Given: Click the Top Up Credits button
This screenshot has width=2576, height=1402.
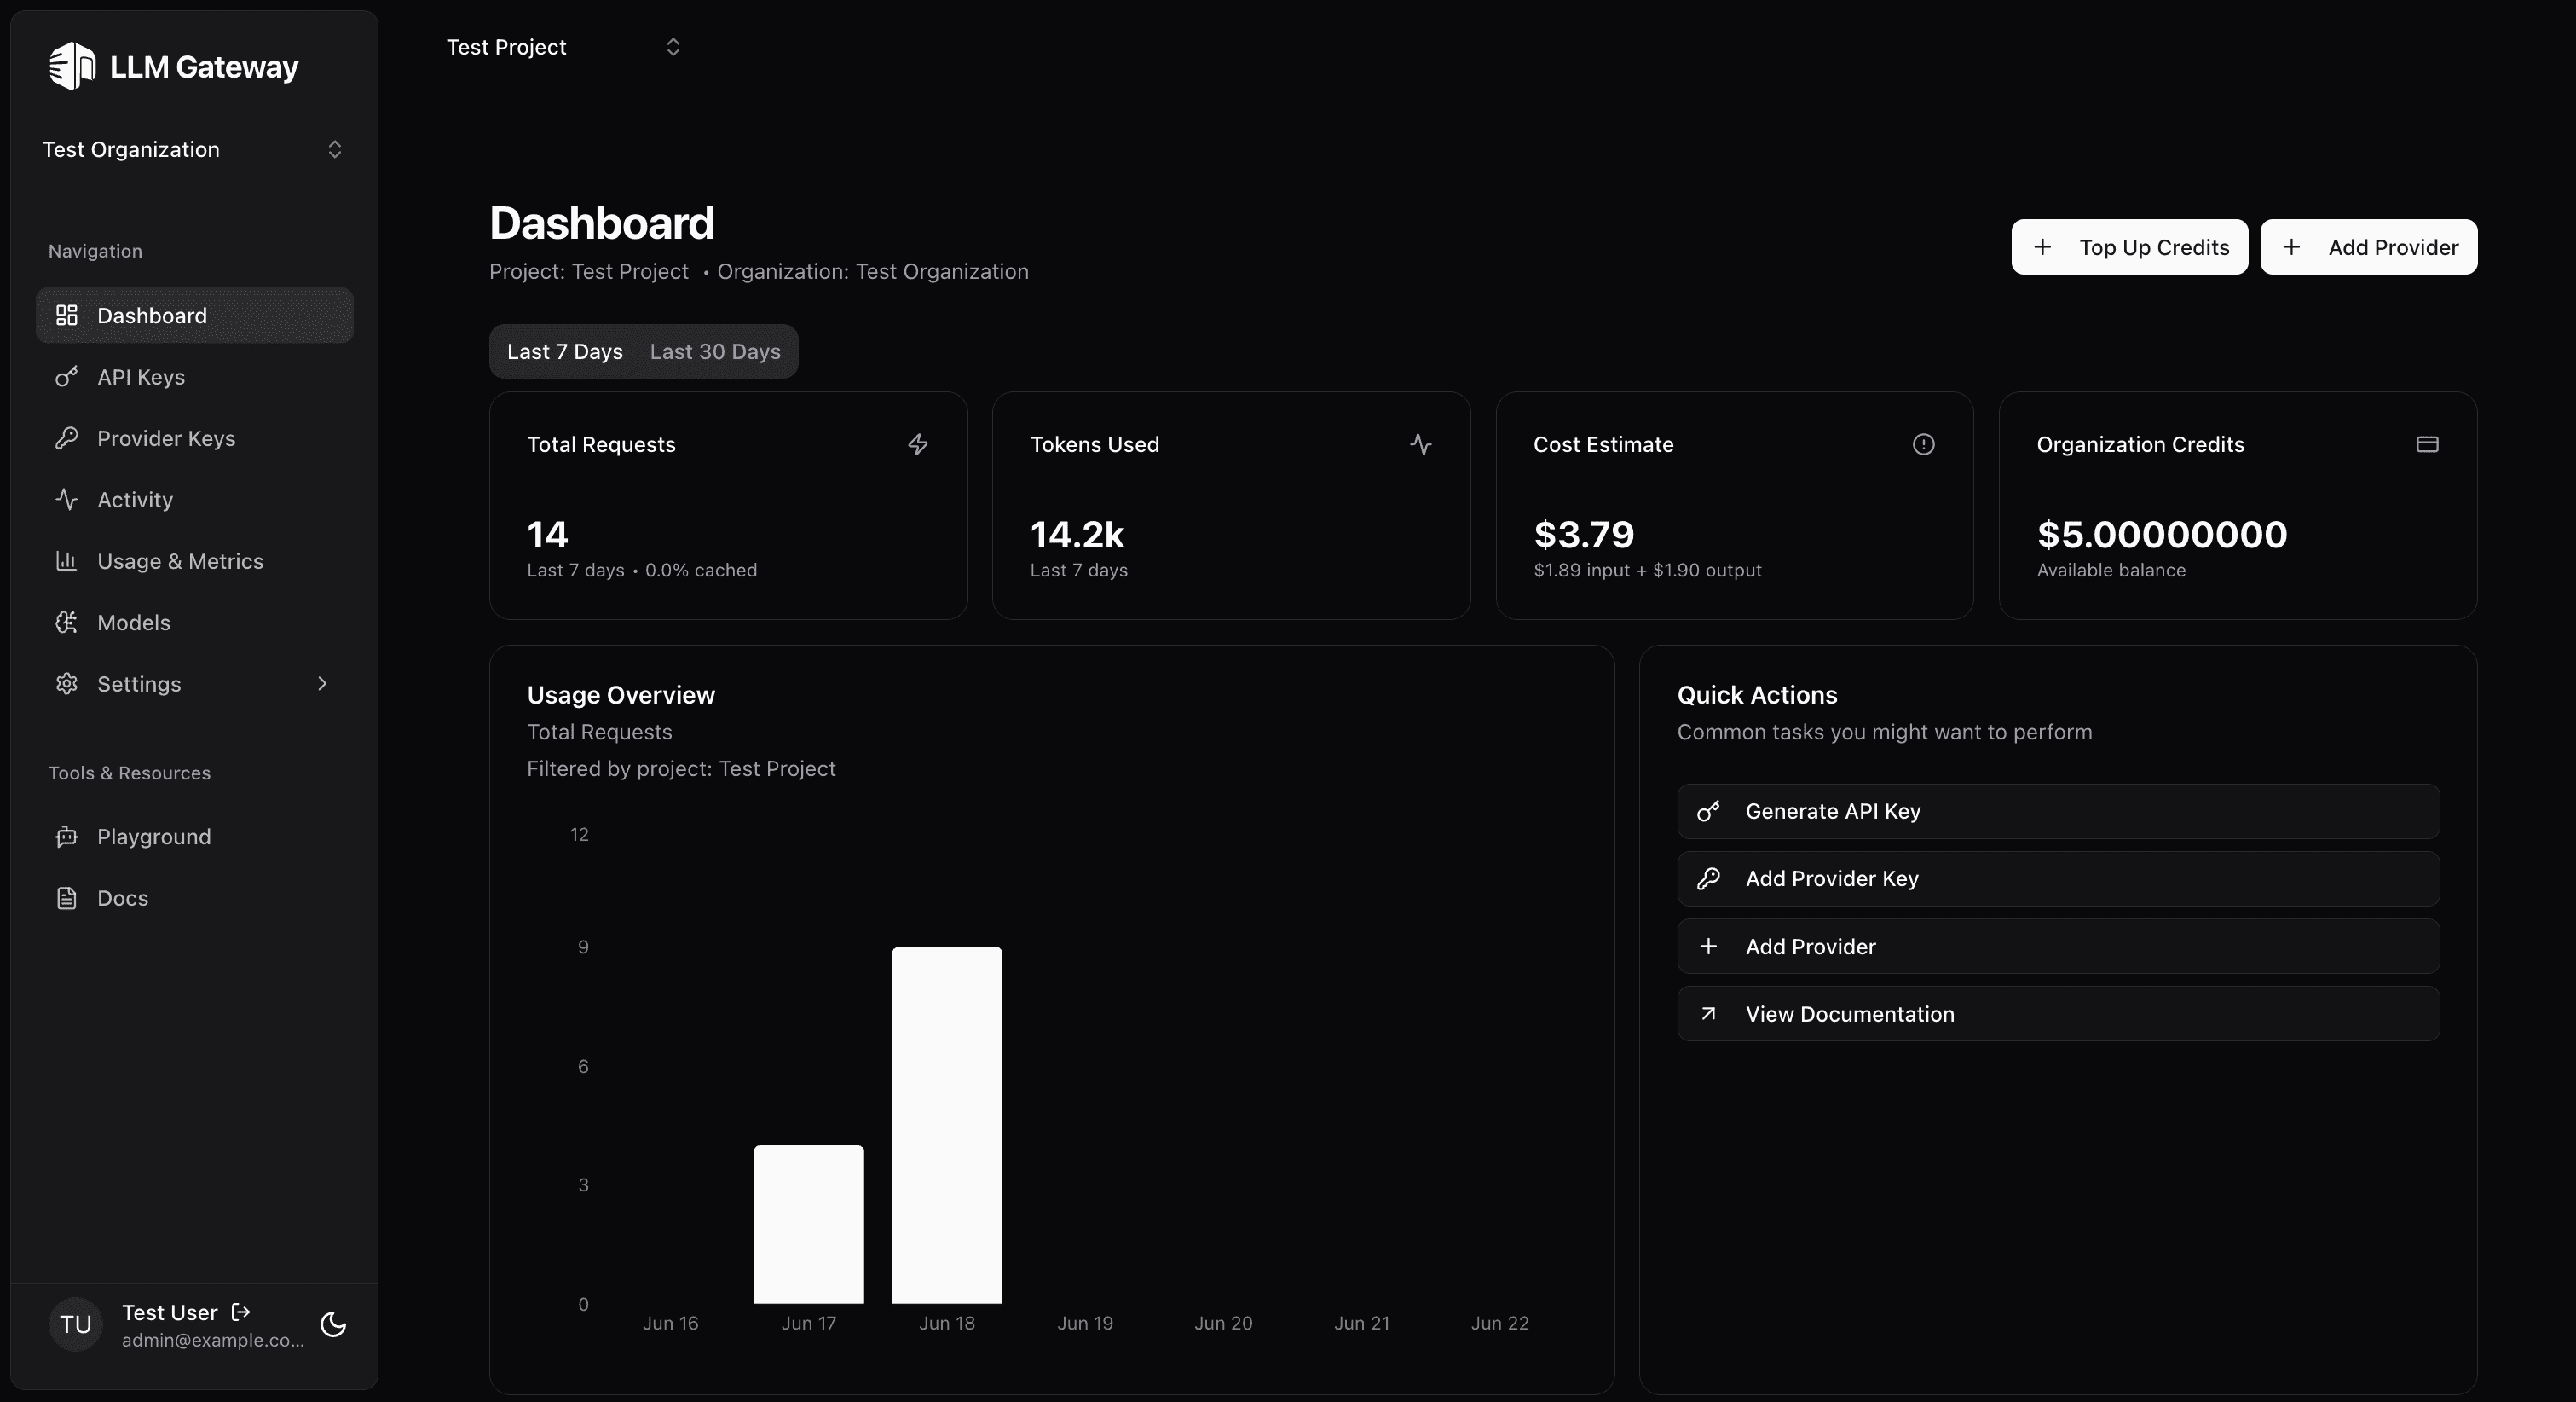Looking at the screenshot, I should coord(2129,246).
